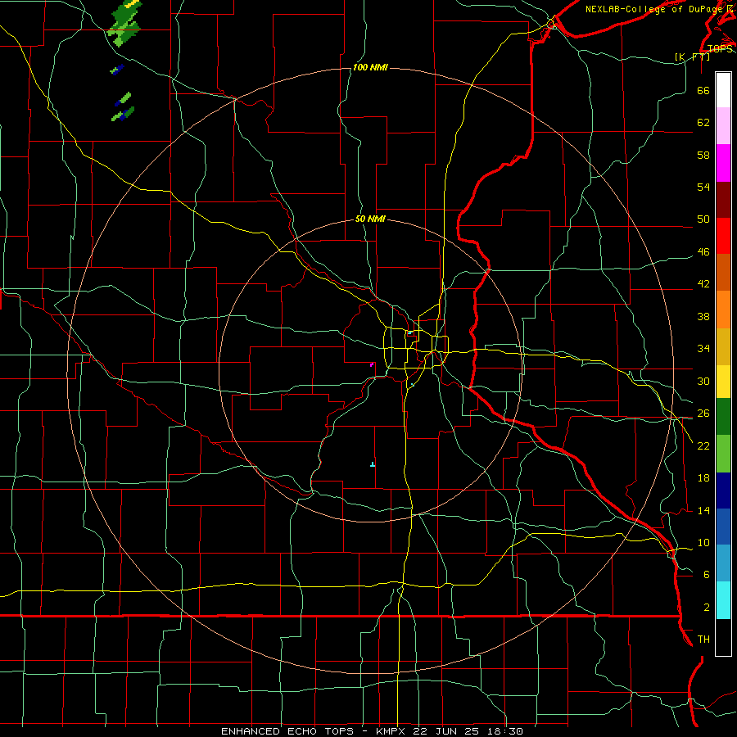
Task: Click the '18' legend value
Action: (703, 478)
